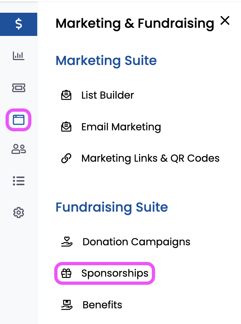Open List Builder
The image size is (241, 324).
pos(107,95)
